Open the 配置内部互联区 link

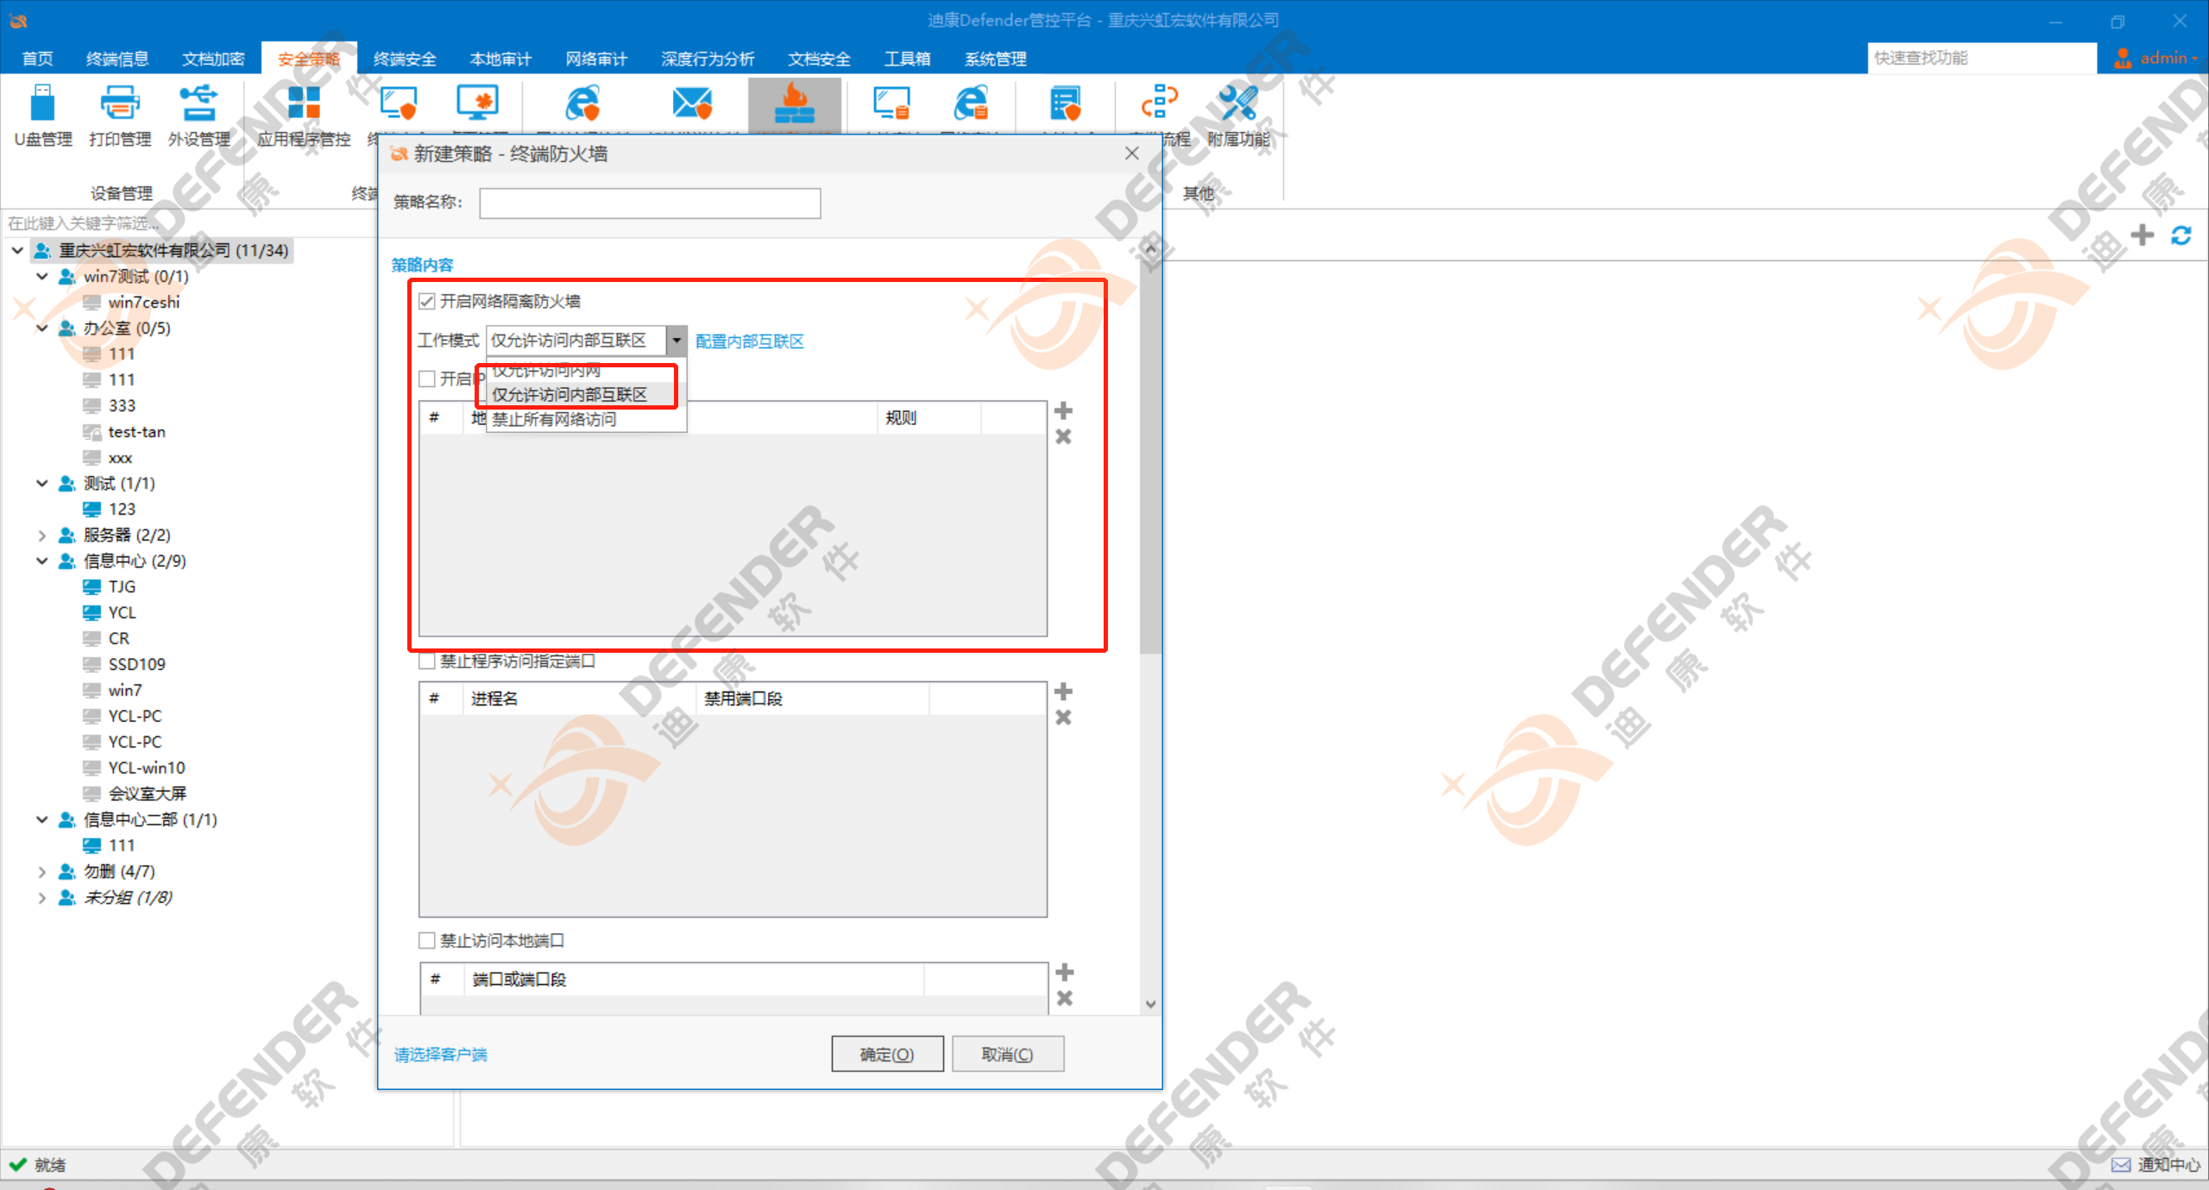click(x=749, y=341)
